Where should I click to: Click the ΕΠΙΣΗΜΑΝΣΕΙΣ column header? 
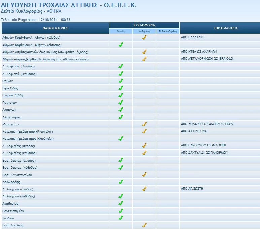(220, 28)
